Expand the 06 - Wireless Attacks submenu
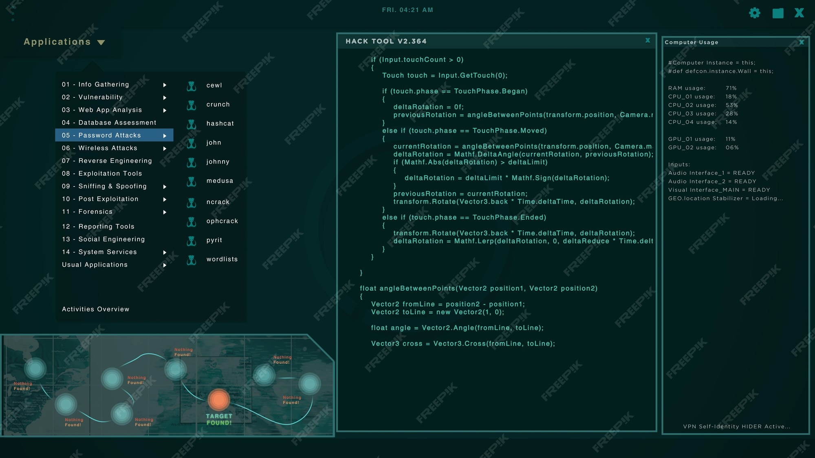Screen dimensions: 815x458 click(165, 149)
